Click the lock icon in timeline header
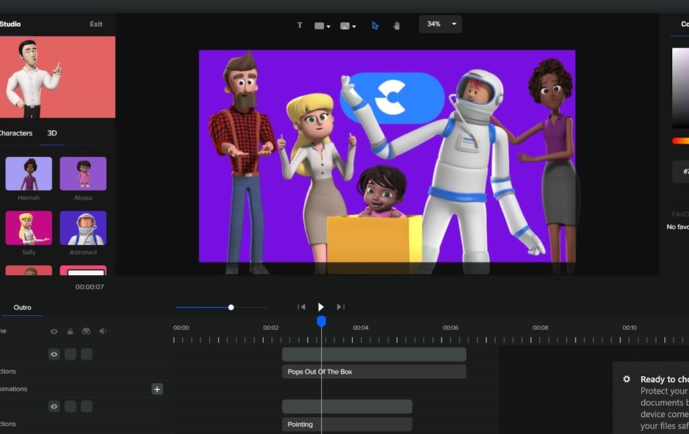The height and width of the screenshot is (434, 689). [x=70, y=331]
